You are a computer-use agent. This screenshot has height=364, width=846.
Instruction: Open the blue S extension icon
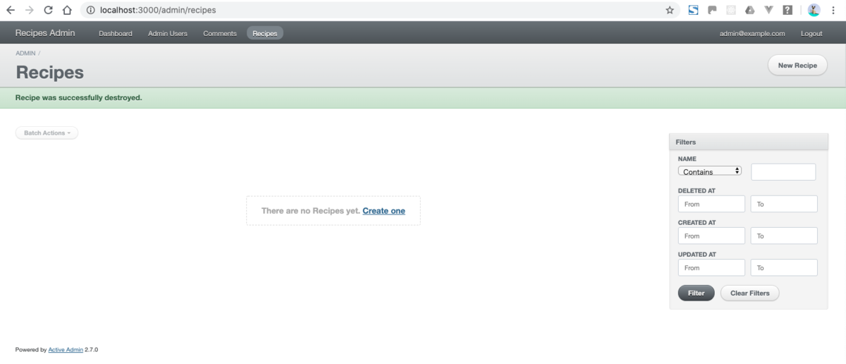coord(693,11)
